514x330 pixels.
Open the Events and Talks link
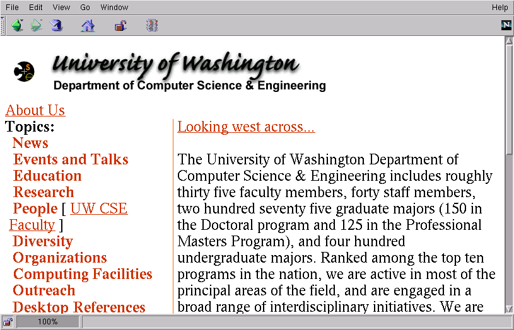(x=71, y=159)
